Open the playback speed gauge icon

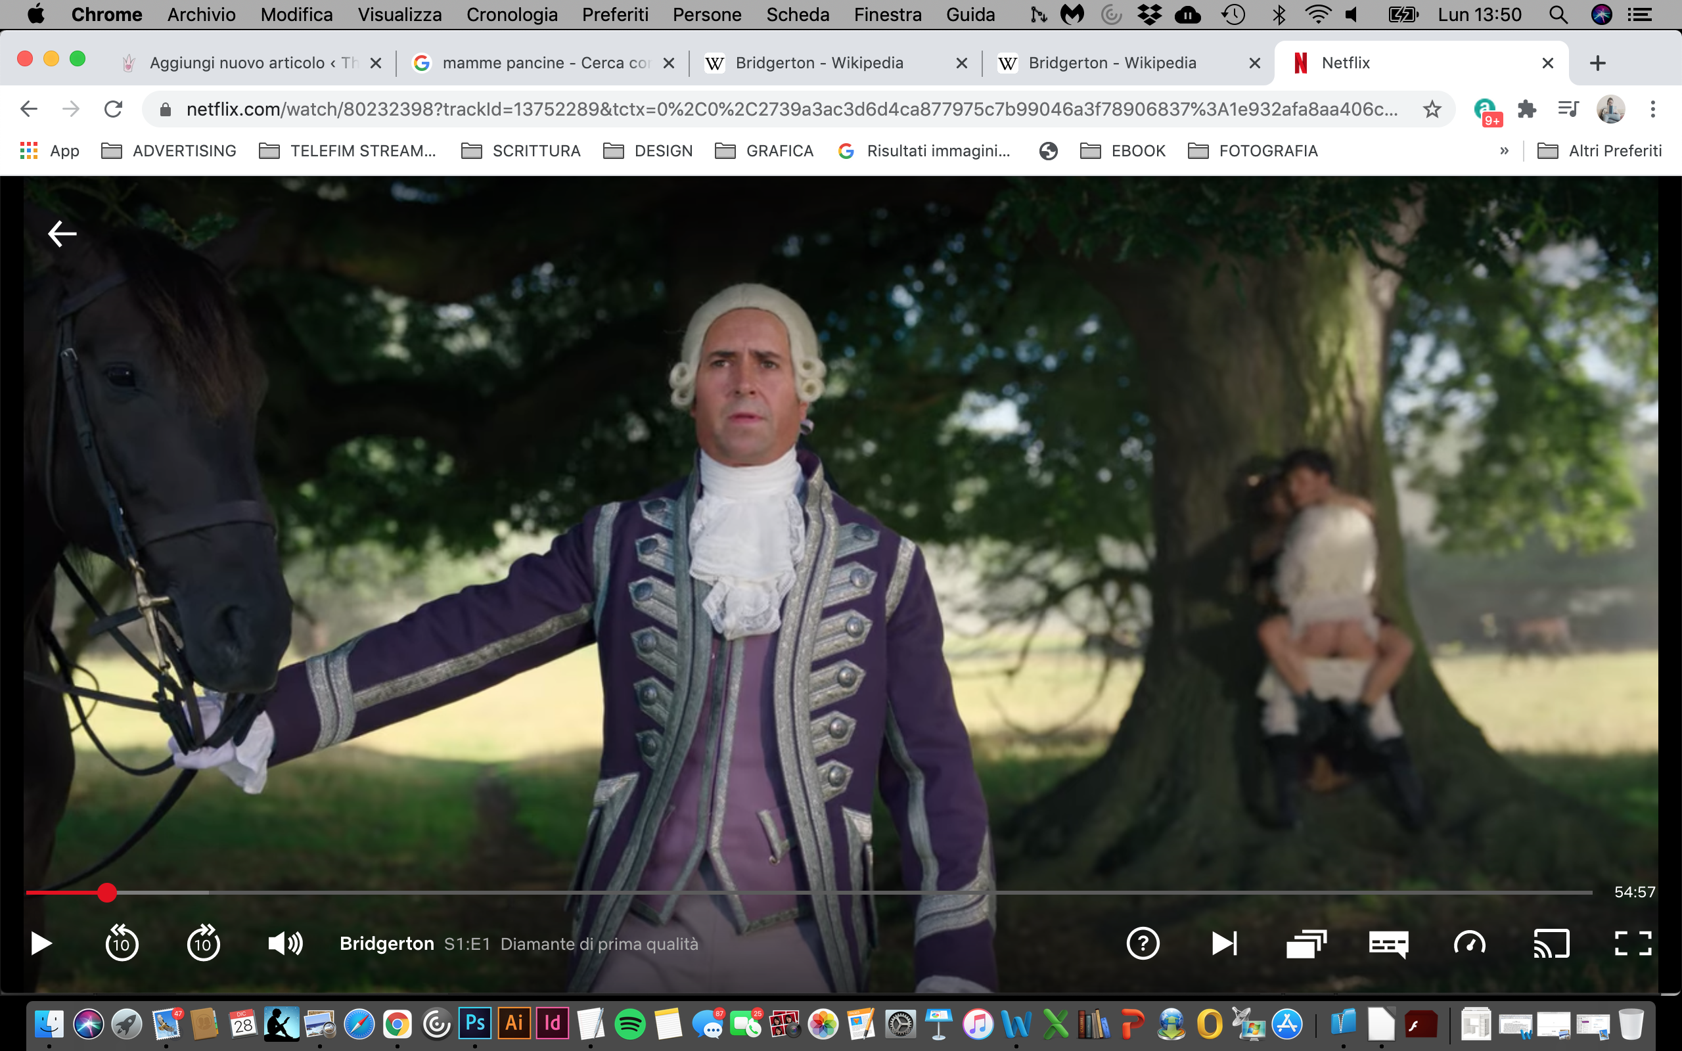[x=1469, y=943]
